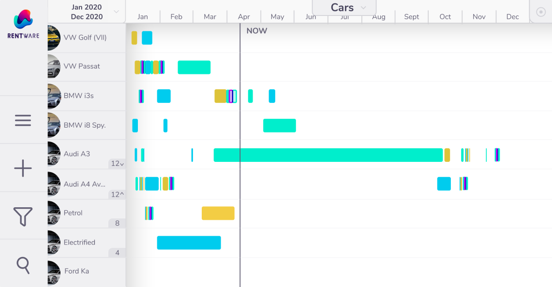Open the yellow Petrol booking in March

218,214
